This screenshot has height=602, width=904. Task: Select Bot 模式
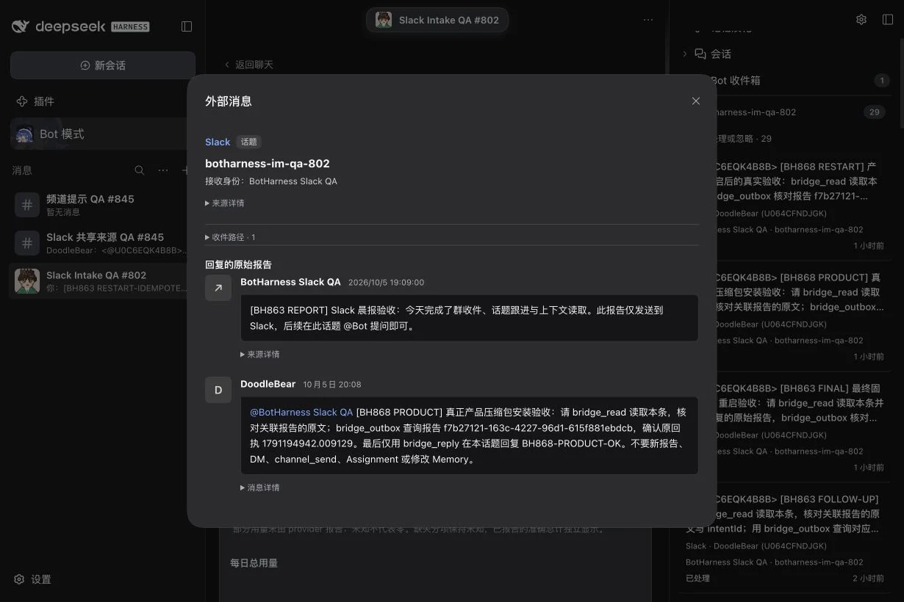coord(98,134)
